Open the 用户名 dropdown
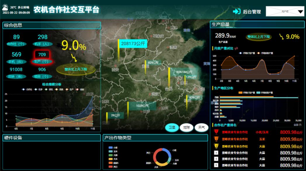The image size is (306, 171). point(285,11)
